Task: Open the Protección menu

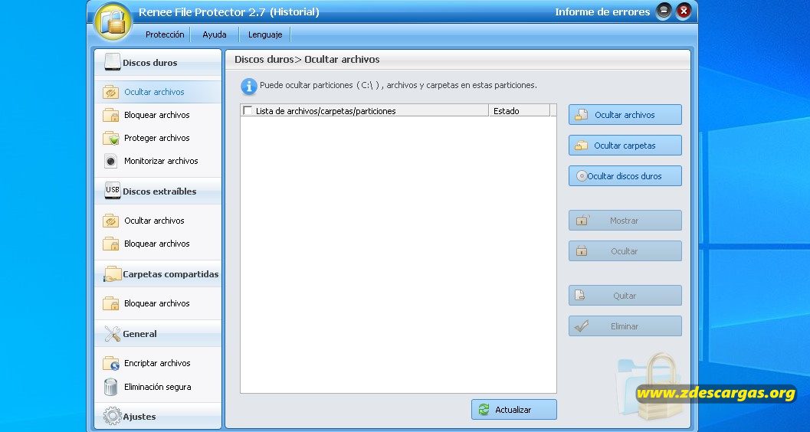Action: pos(165,34)
